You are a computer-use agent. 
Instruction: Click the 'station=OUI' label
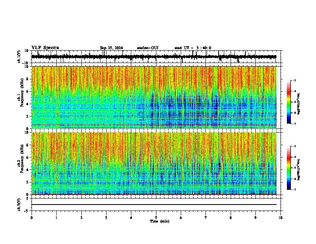pyautogui.click(x=148, y=48)
